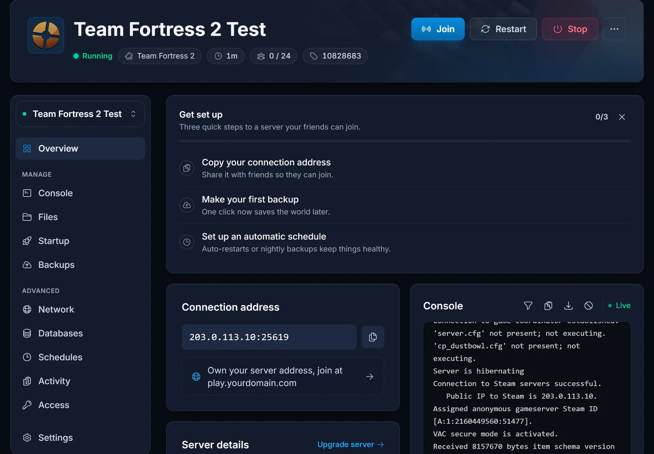Click the 0 / 24 players badge
The width and height of the screenshot is (654, 454).
(273, 56)
